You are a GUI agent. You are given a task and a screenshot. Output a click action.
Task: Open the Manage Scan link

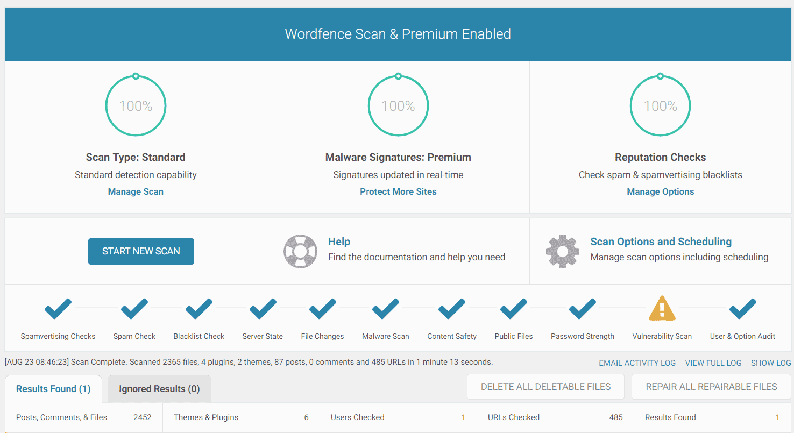point(136,191)
